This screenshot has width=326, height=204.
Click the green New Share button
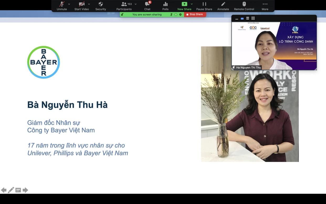tap(184, 6)
